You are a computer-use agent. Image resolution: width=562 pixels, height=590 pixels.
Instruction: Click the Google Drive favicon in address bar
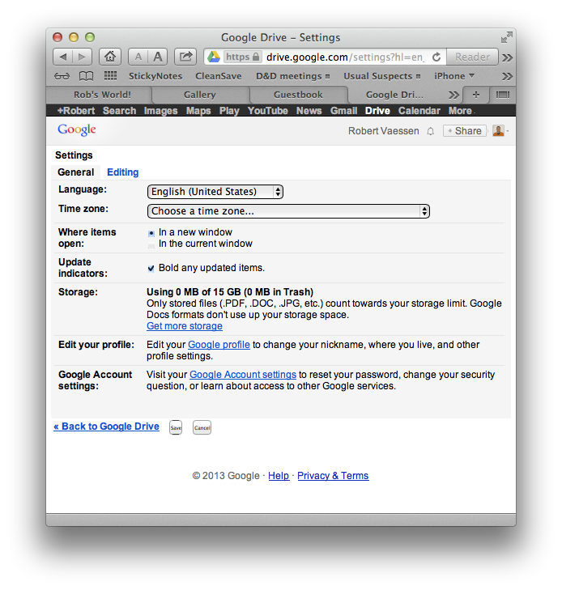coord(214,57)
